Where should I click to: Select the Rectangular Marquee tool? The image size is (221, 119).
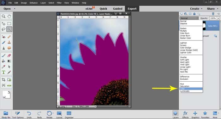(x=9, y=24)
